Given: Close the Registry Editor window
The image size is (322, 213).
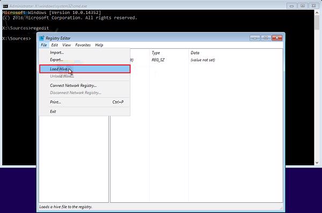Looking at the screenshot, I should pyautogui.click(x=277, y=38).
